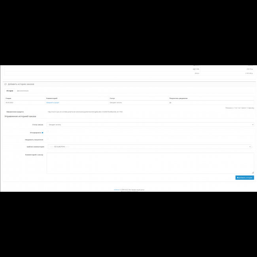Follow the Оформить кредит link
Screen dimensions: 257x257
click(53, 102)
